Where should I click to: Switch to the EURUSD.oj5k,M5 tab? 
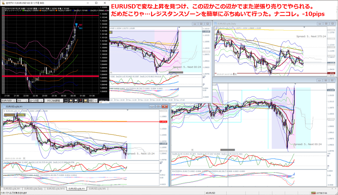(x=97, y=189)
